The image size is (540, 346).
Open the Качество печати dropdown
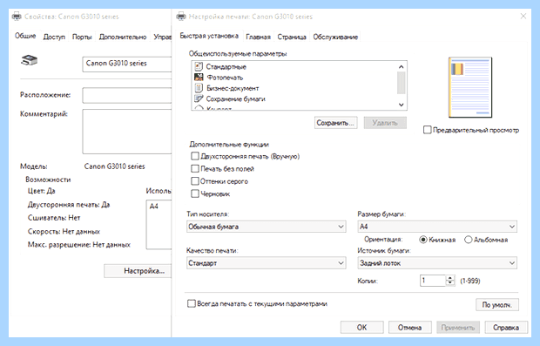(266, 263)
